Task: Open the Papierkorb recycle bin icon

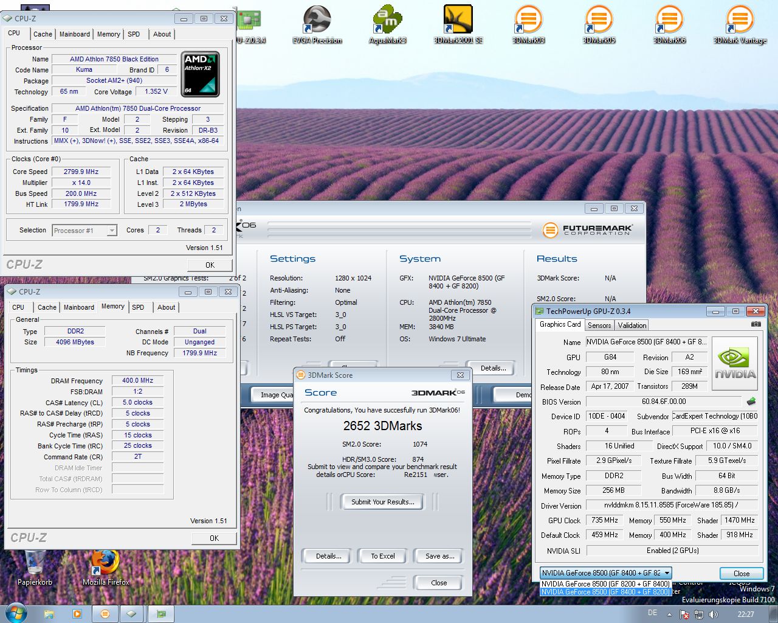Action: coord(35,568)
